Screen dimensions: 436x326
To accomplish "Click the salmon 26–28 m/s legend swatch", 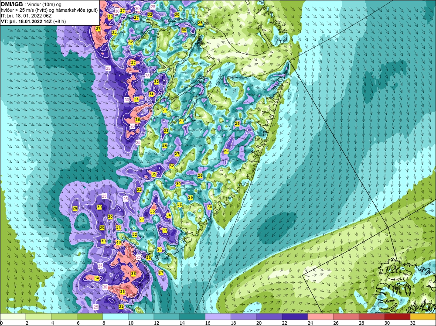I will click(x=346, y=317).
